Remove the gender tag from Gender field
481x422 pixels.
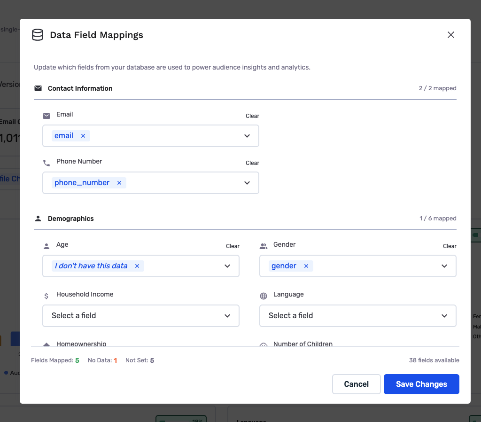coord(306,266)
